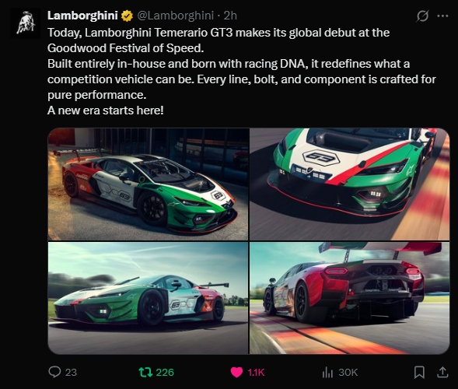This screenshot has width=458, height=389.
Task: Click the tweet text about Temerario GT3
Action: [242, 72]
